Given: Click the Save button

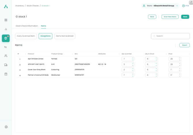Looking at the screenshot, I should [185, 17].
